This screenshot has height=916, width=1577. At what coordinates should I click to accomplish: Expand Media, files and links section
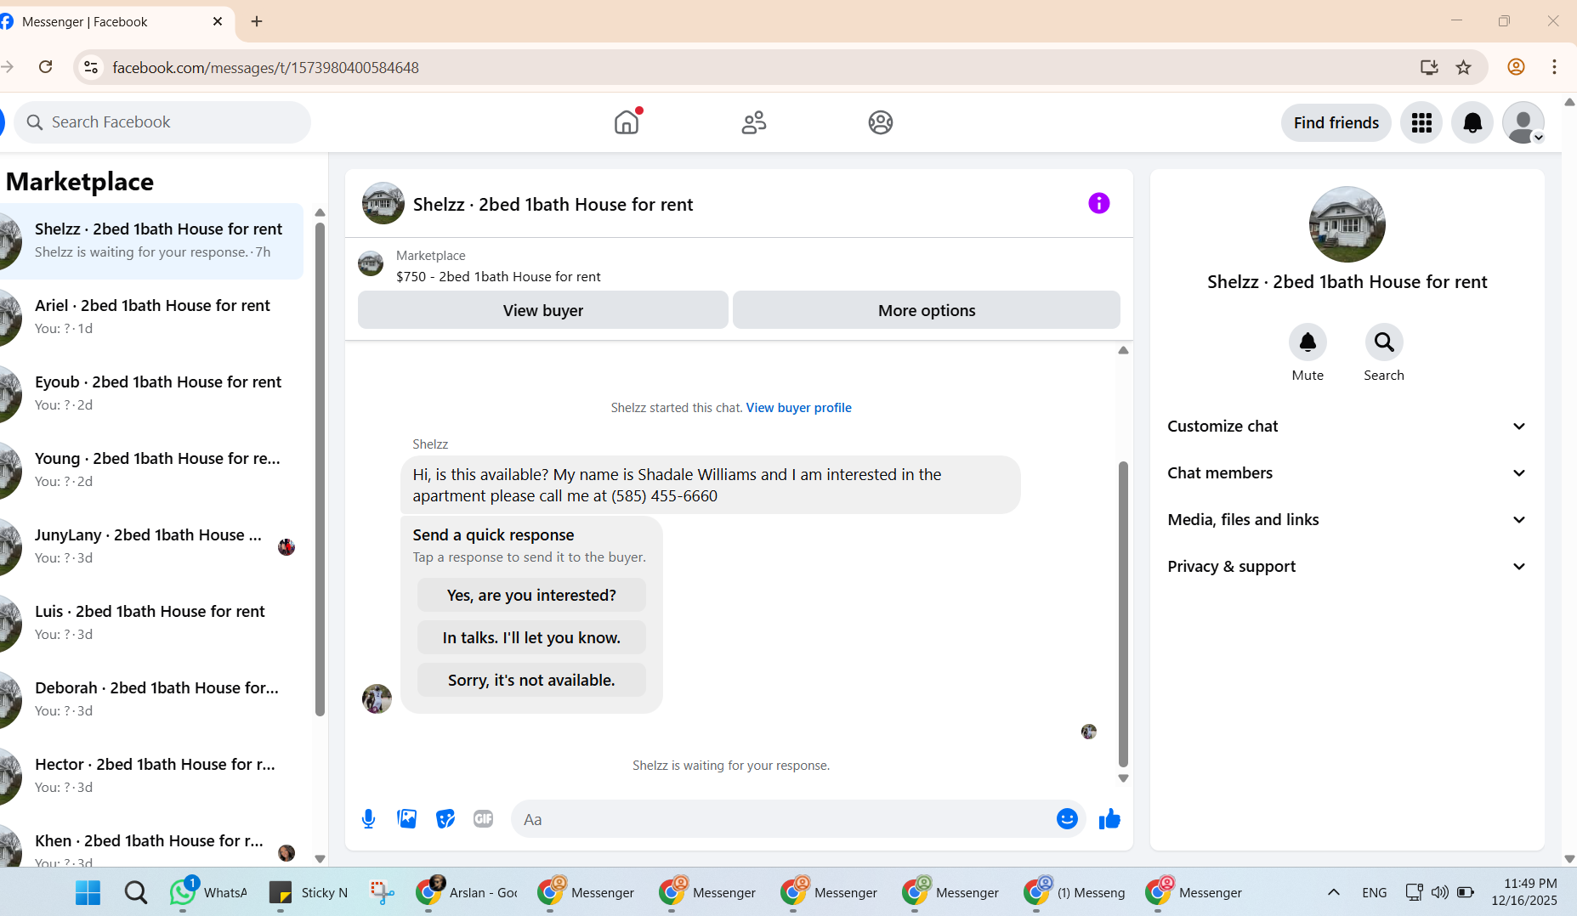tap(1347, 520)
